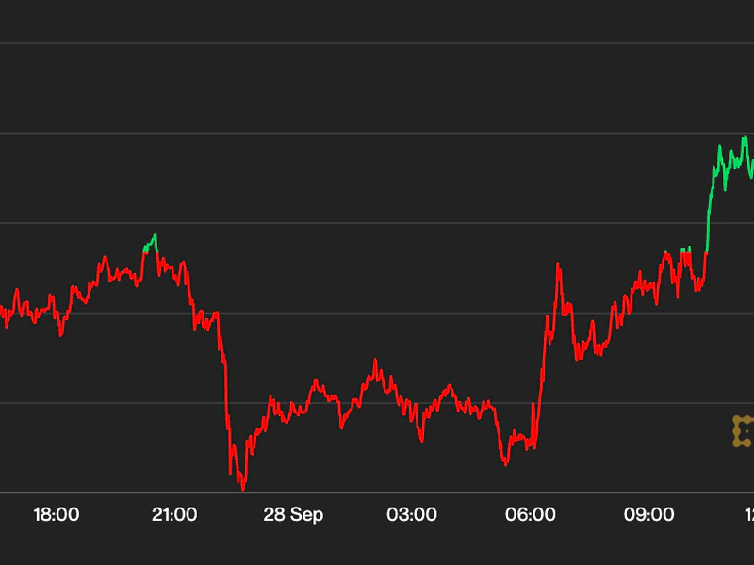This screenshot has height=565, width=754.
Task: Click the red local peak above 28 Sep
Action: click(x=315, y=381)
